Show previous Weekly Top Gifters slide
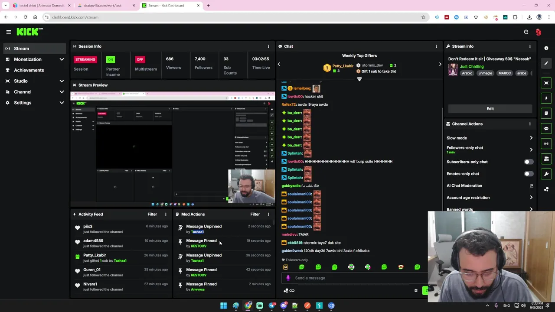Image resolution: width=555 pixels, height=312 pixels. (279, 64)
